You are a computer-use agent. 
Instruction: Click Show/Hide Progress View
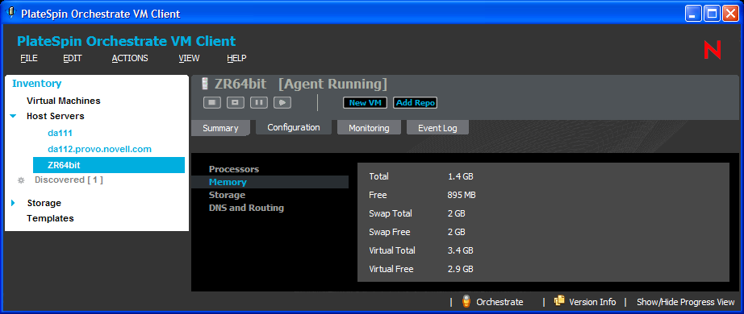(686, 302)
